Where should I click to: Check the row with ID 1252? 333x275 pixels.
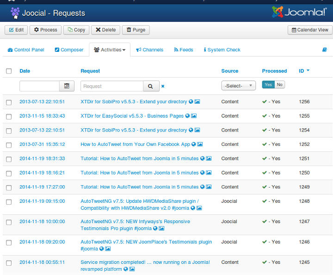click(9, 145)
